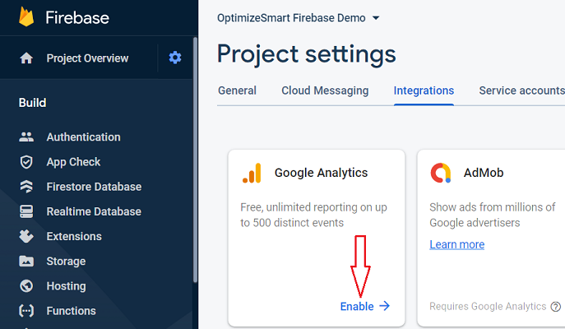Screen dimensions: 565x329
Task: Follow the AdMob Learn more link
Action: 457,244
